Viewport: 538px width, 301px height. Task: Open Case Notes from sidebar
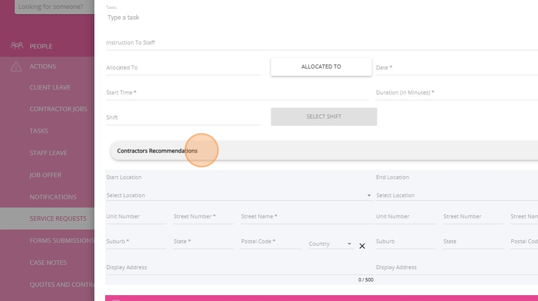48,262
